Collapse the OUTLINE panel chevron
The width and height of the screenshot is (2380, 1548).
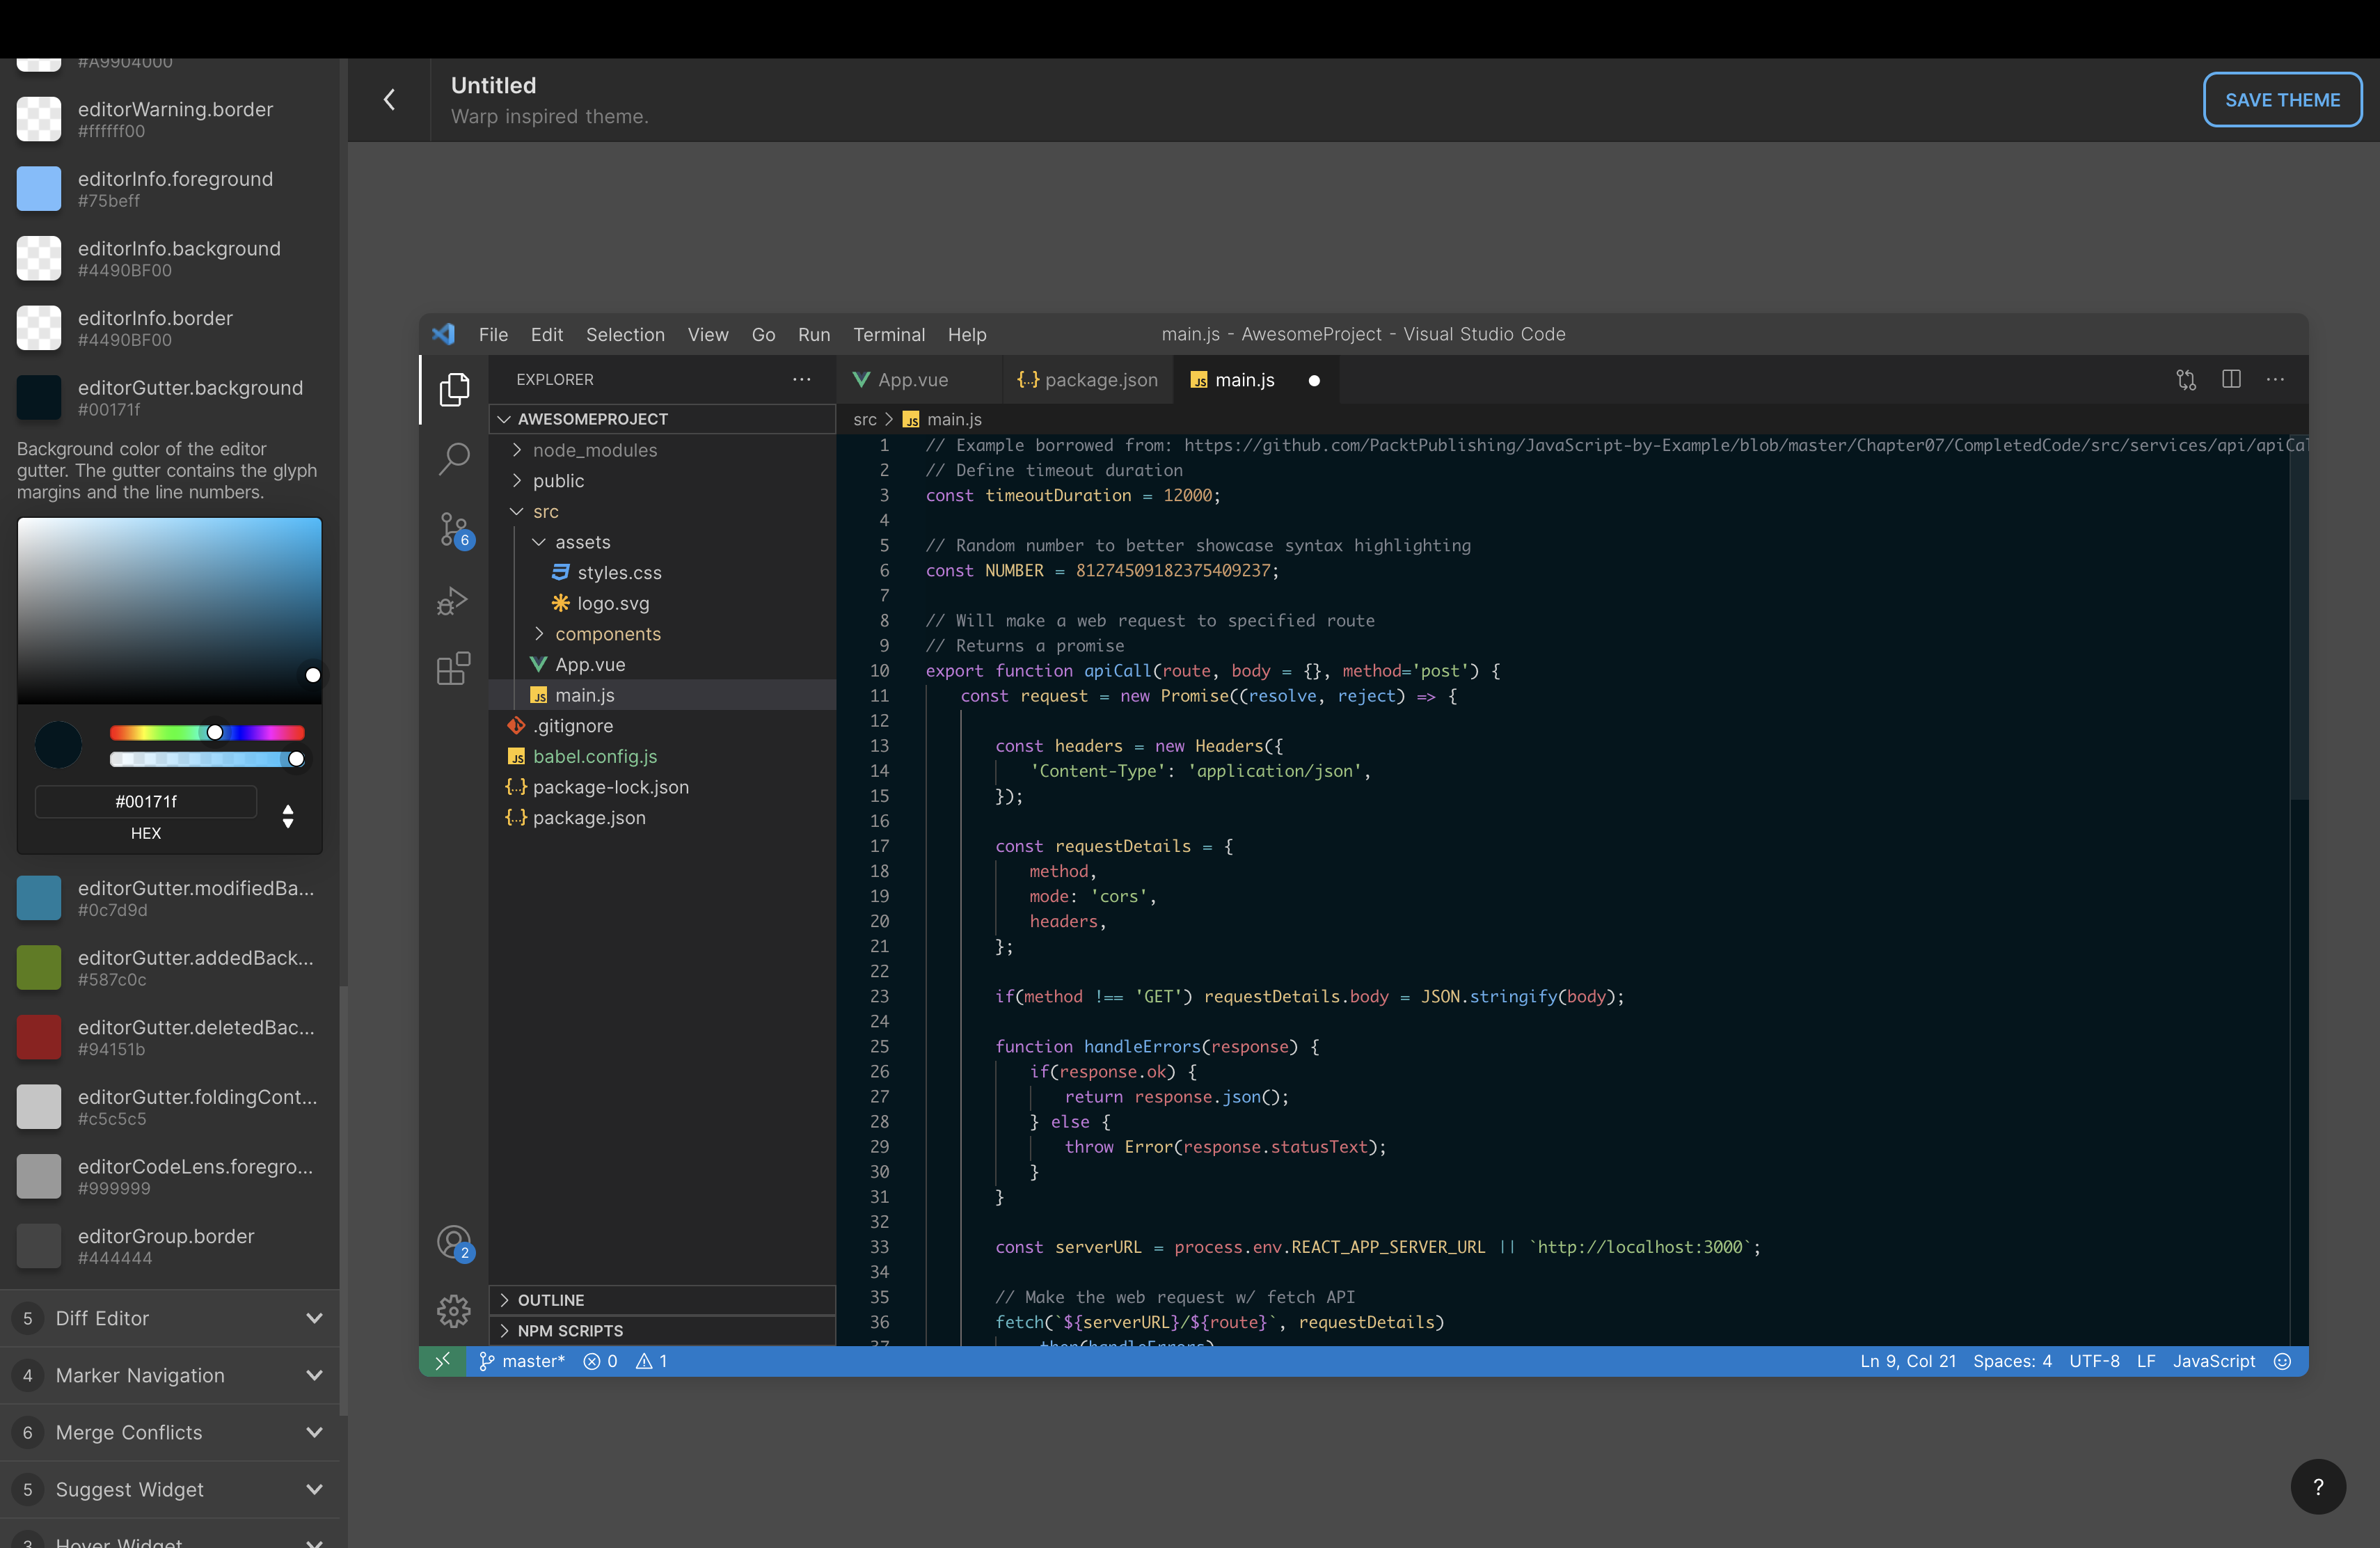pos(504,1299)
